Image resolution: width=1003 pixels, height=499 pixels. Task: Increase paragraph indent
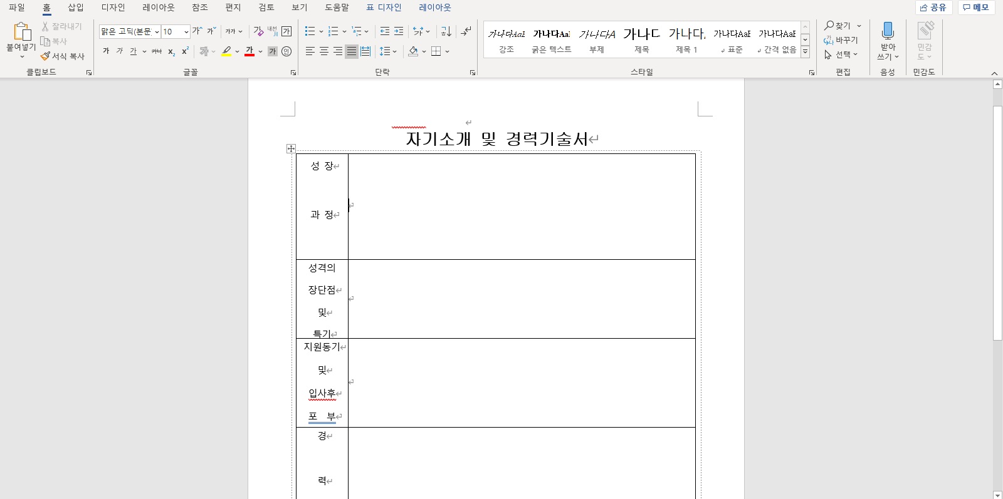tap(399, 31)
